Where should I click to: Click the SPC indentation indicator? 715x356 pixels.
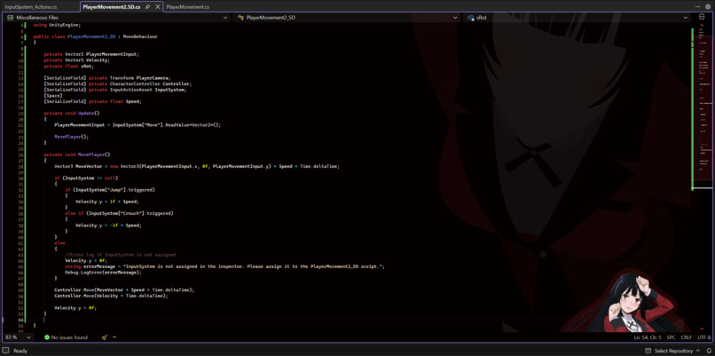click(x=672, y=337)
